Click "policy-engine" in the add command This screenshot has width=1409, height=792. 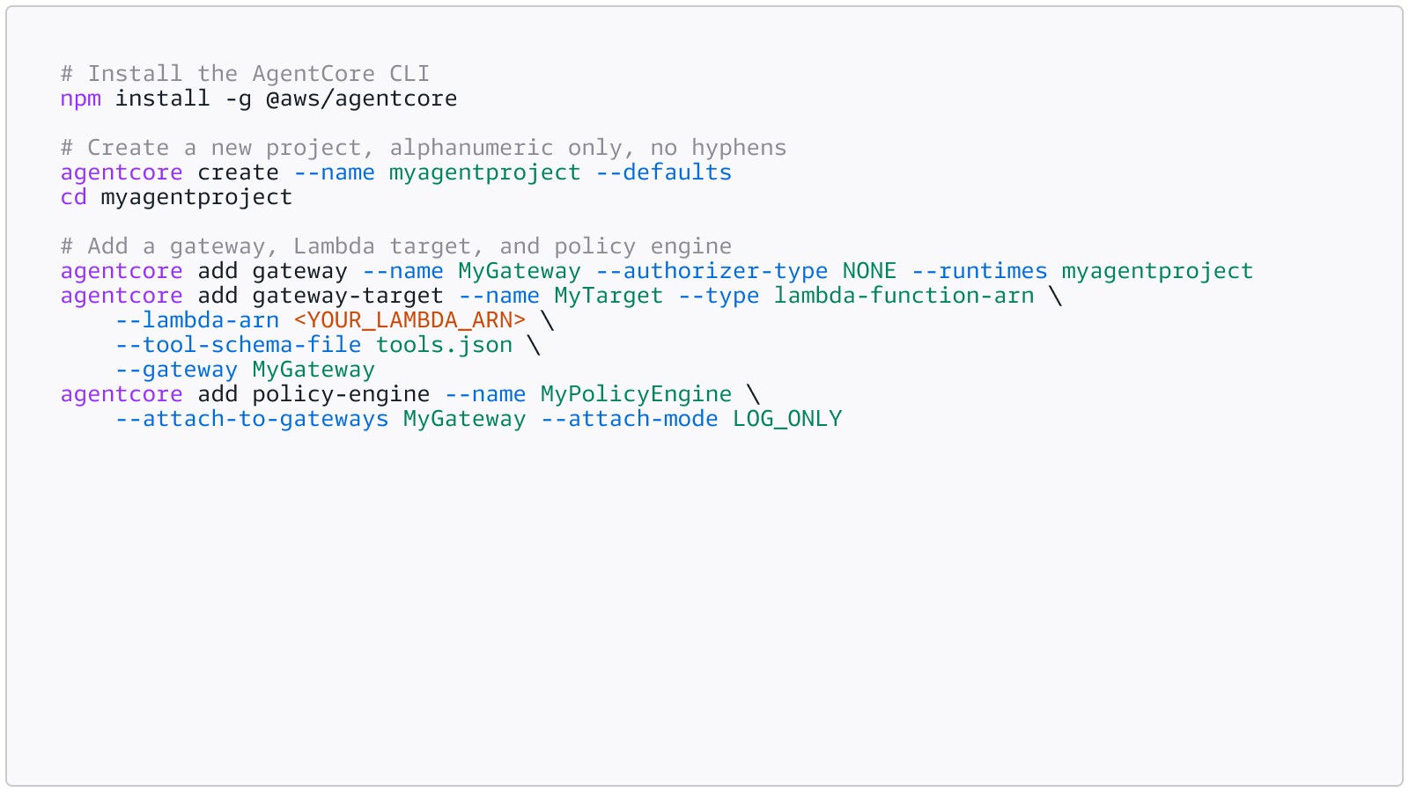tap(342, 394)
